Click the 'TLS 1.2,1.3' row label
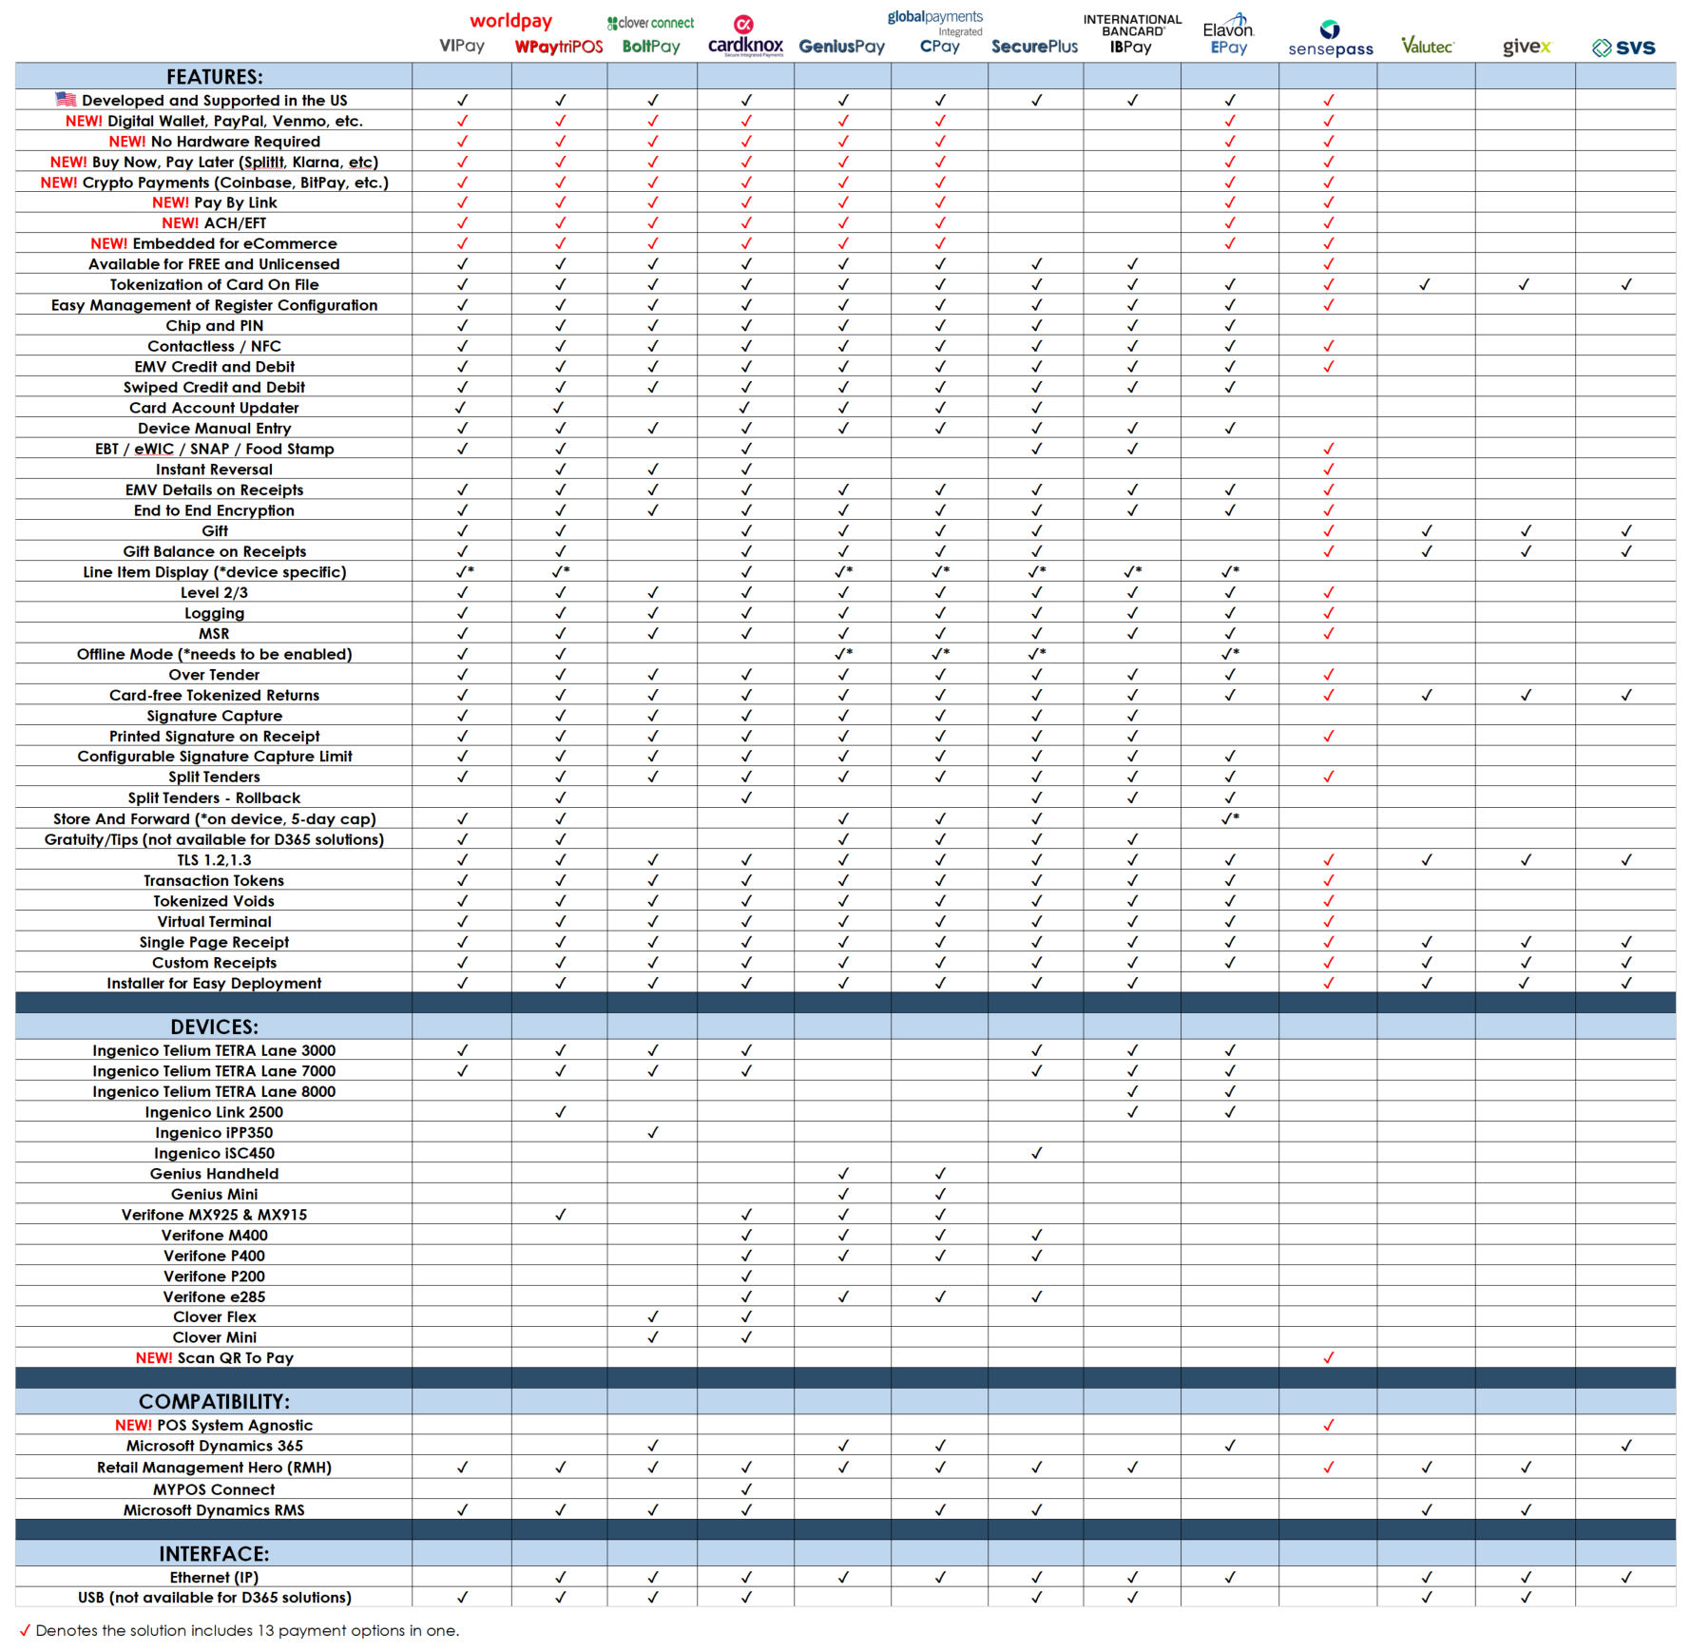 point(215,859)
